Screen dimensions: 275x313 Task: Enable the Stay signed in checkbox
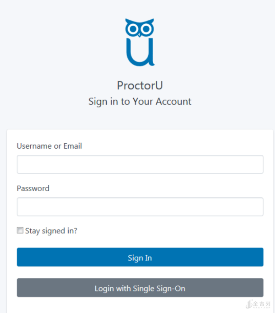(x=20, y=231)
